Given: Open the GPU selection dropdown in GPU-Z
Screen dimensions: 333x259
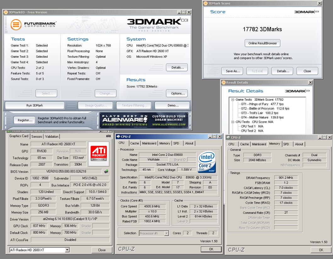Looking at the screenshot, I should [67, 250].
